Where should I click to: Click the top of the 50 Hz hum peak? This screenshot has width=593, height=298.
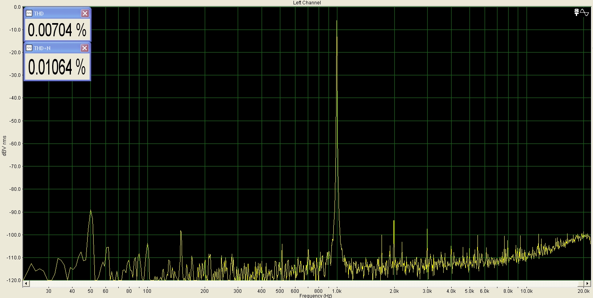(91, 210)
